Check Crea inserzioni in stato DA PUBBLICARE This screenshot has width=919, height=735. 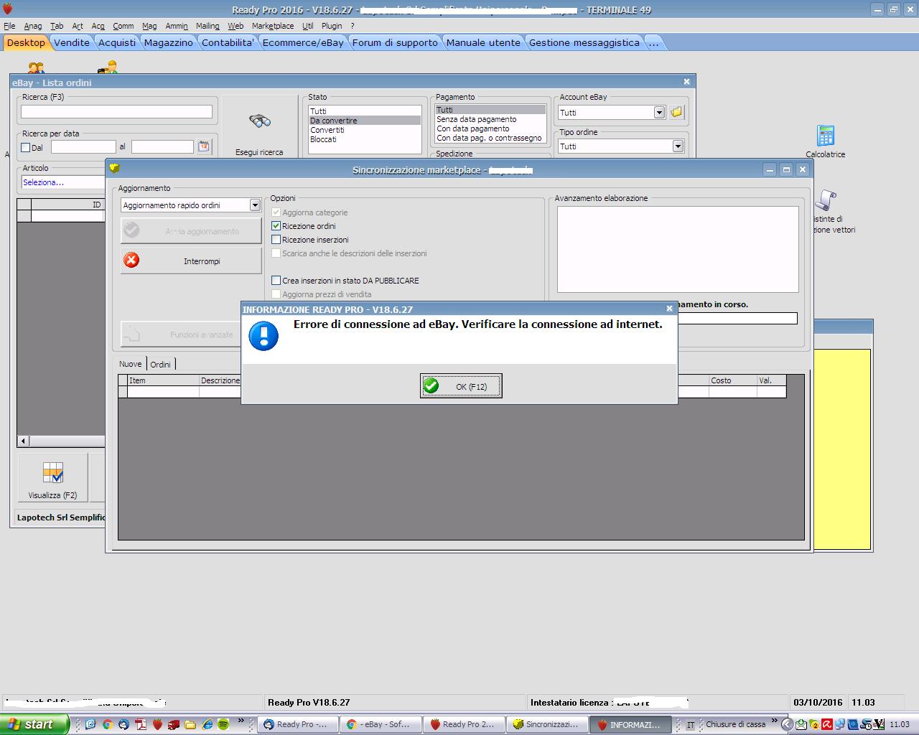click(x=276, y=281)
